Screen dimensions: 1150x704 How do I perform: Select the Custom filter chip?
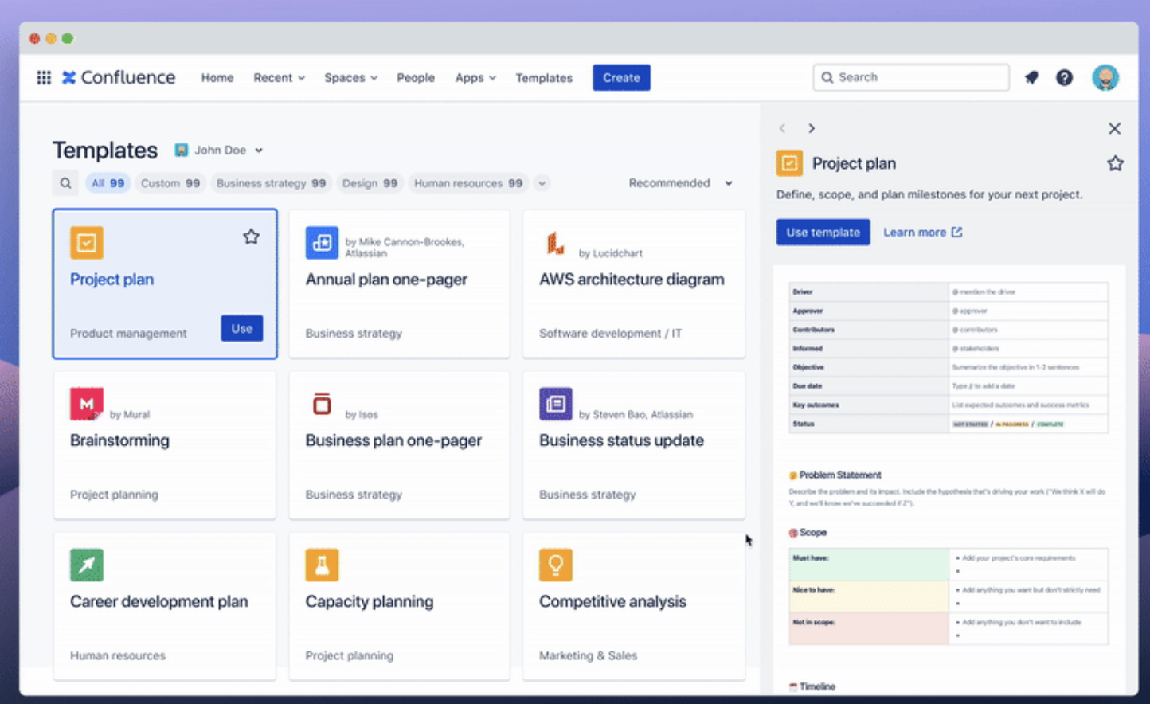click(x=170, y=183)
